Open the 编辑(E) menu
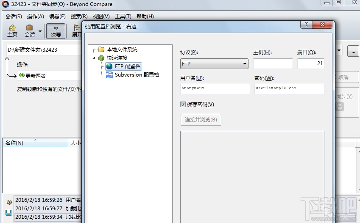Image resolution: width=360 pixels, height=223 pixels. pyautogui.click(x=57, y=17)
